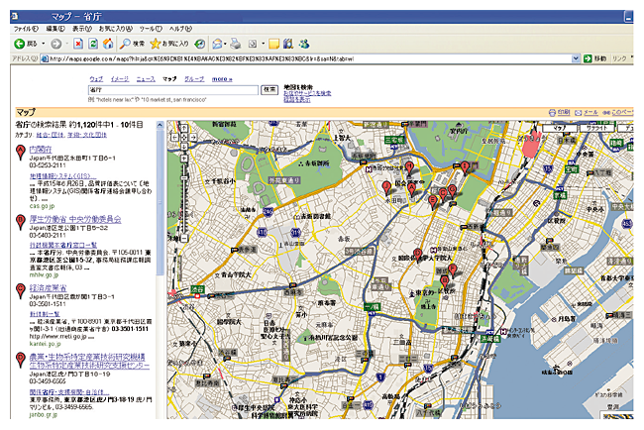Switch to the ニュース search link
Viewport: 644px width, 430px height.
pyautogui.click(x=146, y=79)
